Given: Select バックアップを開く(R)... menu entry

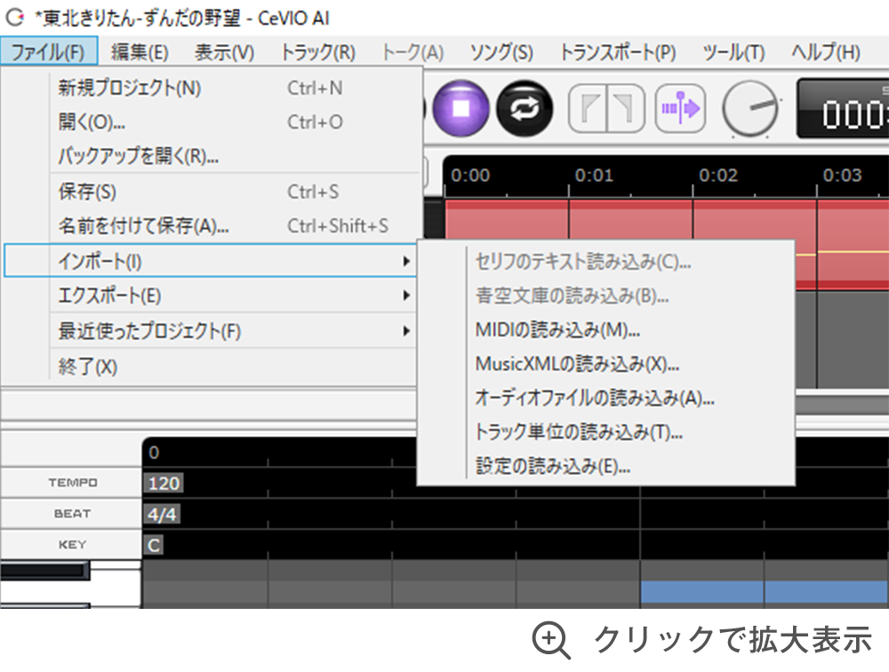Looking at the screenshot, I should [x=211, y=156].
